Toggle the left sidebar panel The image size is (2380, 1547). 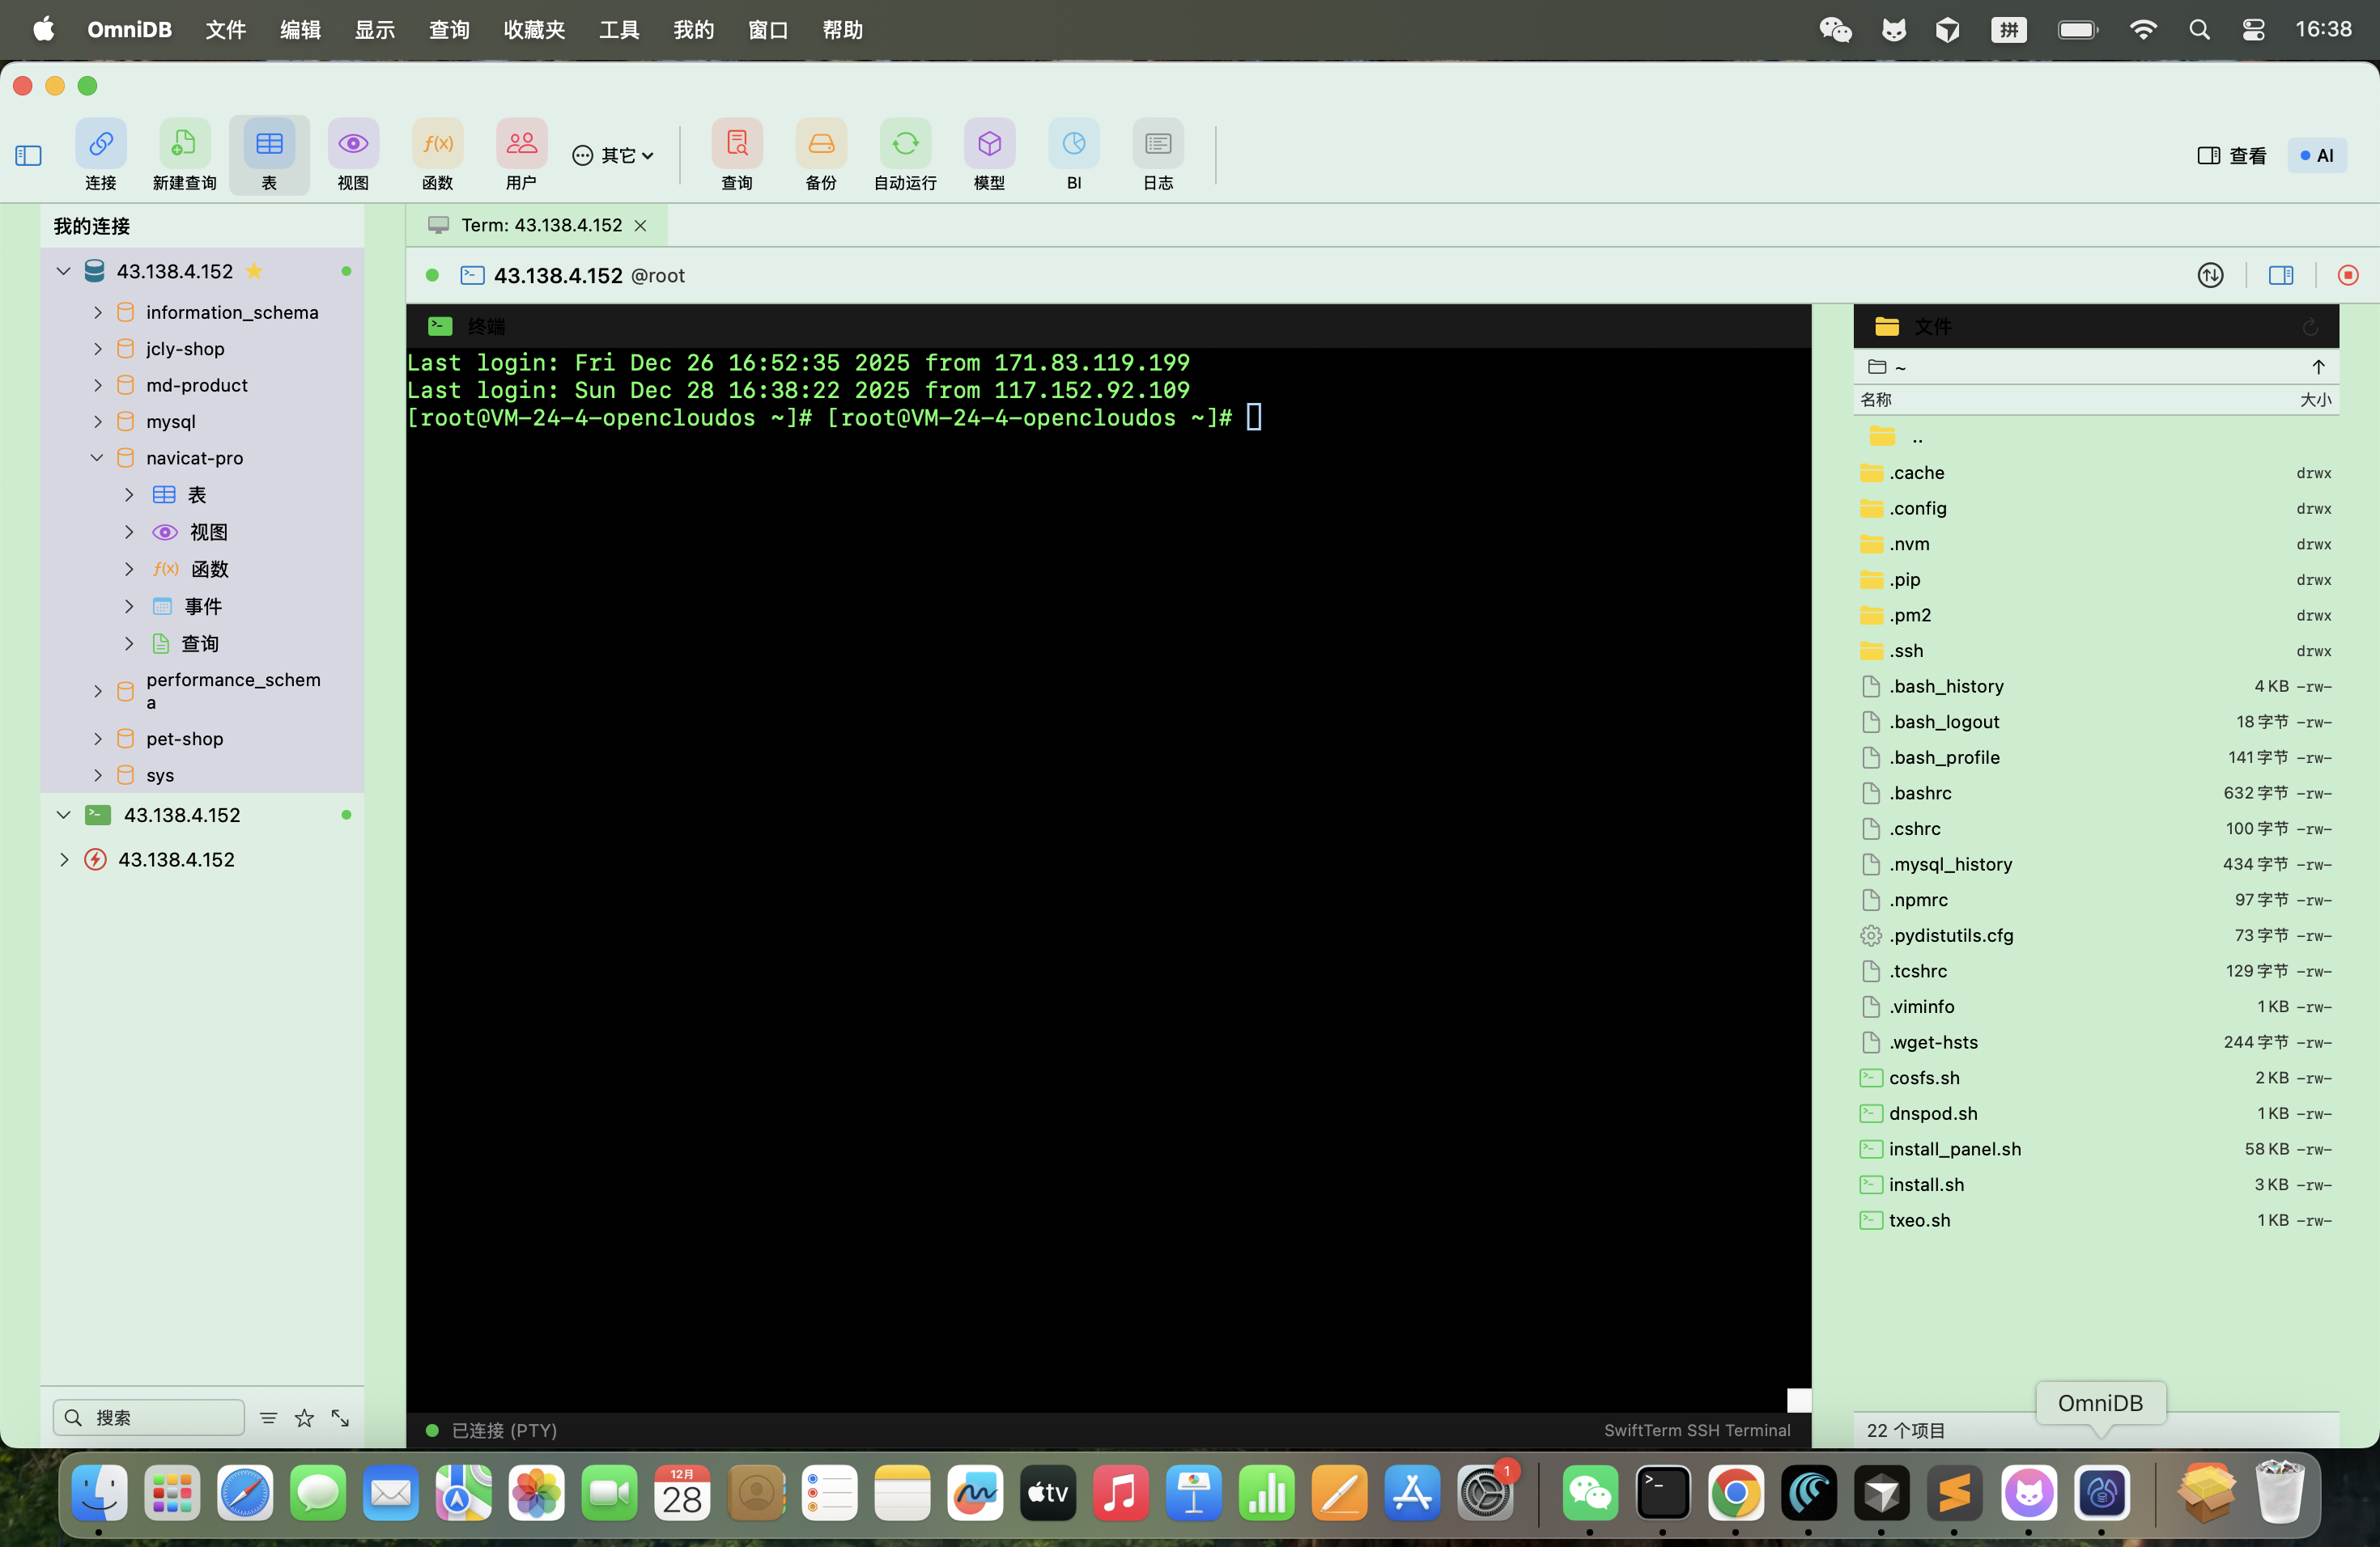28,156
